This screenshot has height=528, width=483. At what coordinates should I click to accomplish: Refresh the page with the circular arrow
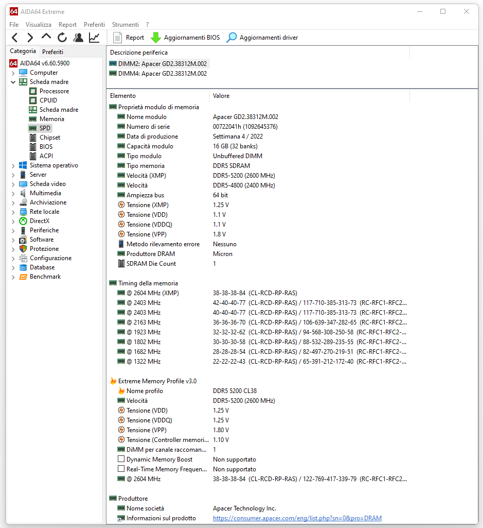click(x=62, y=38)
